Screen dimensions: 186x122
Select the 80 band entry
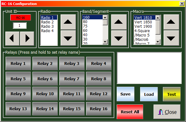92,22
